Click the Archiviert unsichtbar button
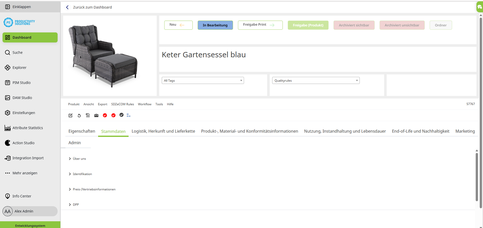483x228 pixels. point(402,25)
